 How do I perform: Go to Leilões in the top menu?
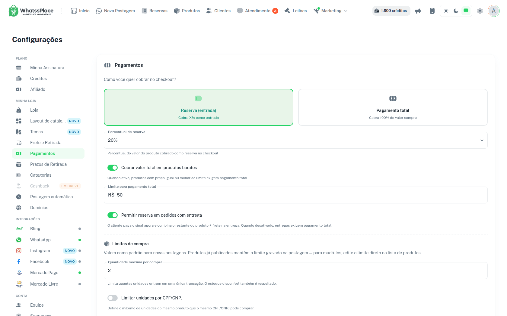[296, 11]
